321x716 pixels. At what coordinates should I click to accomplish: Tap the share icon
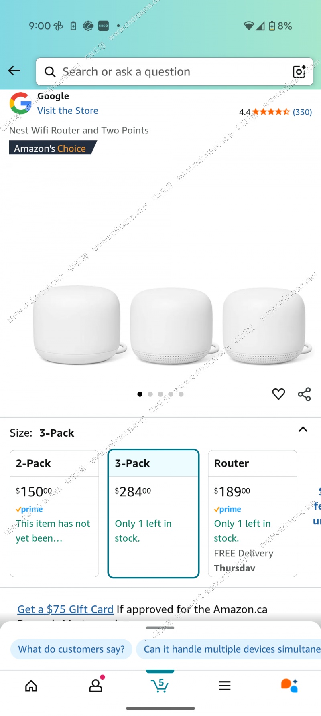304,394
